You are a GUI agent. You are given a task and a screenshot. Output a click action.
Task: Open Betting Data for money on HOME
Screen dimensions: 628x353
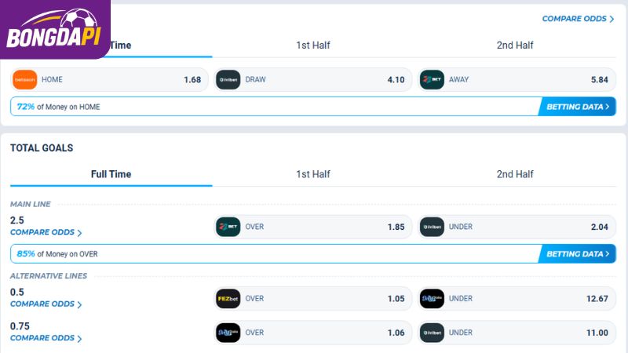(x=577, y=107)
